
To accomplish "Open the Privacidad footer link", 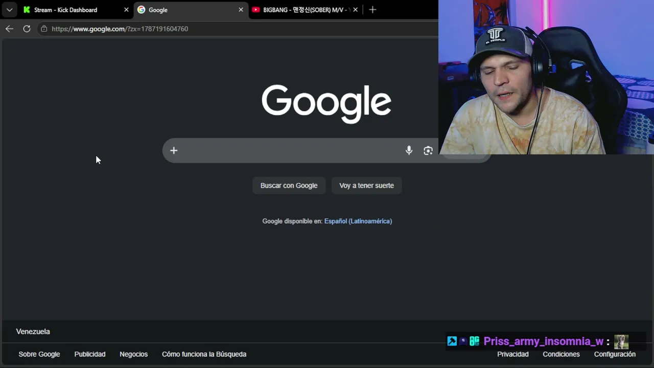I will coord(513,354).
